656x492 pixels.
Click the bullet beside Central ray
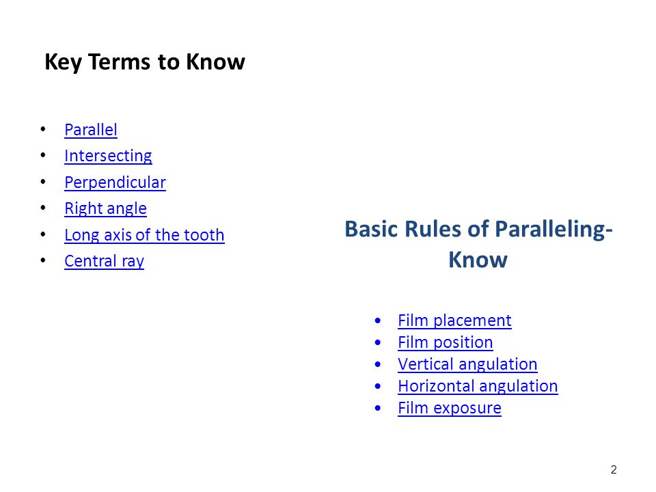(x=43, y=260)
